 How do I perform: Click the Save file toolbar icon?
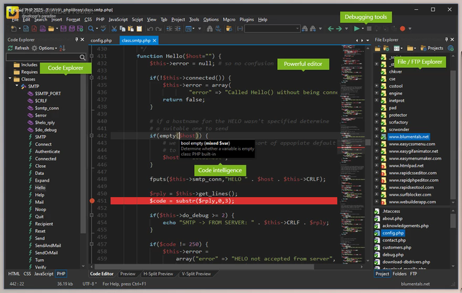click(x=63, y=28)
